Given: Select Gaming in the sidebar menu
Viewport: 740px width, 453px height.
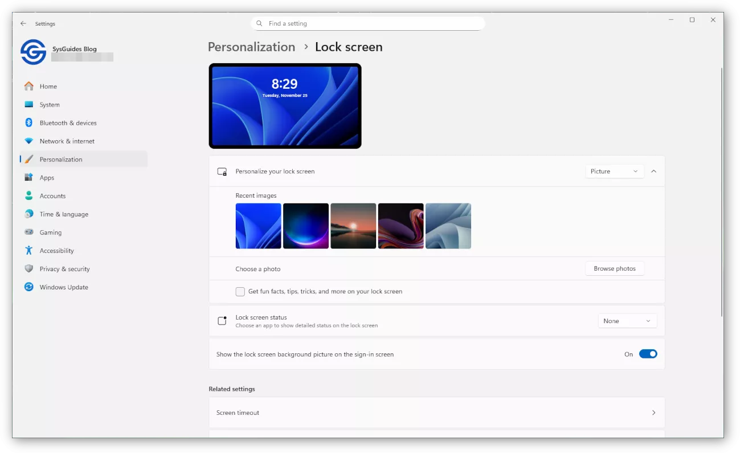Looking at the screenshot, I should (x=51, y=232).
